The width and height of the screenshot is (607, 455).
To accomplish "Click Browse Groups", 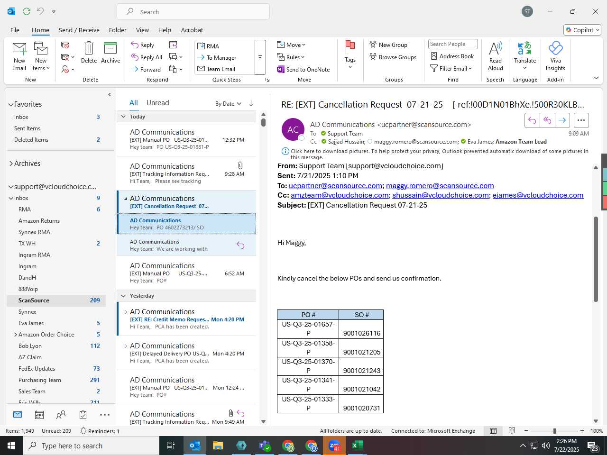I will coord(393,57).
